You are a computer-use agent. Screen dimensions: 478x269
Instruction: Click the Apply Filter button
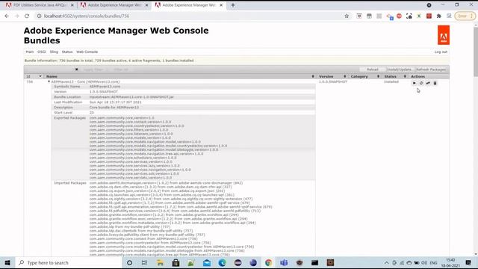pyautogui.click(x=93, y=69)
